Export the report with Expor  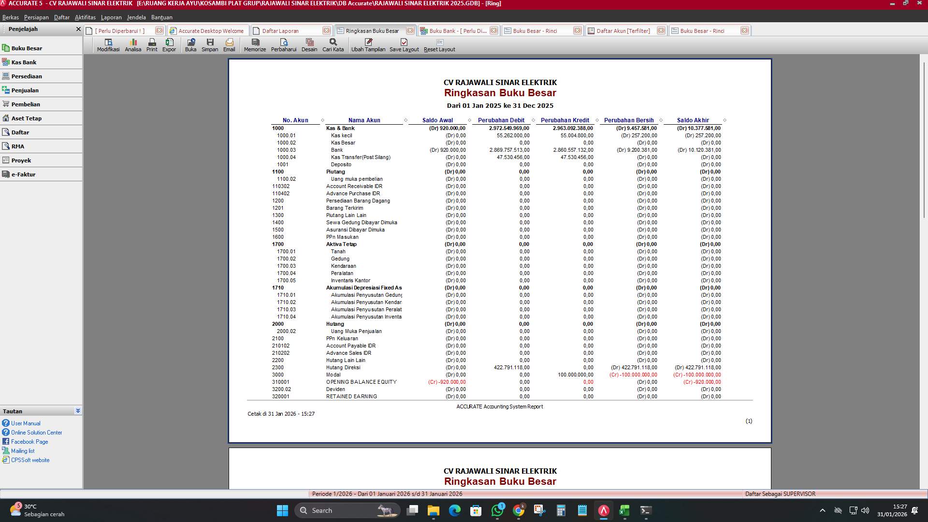pos(169,45)
